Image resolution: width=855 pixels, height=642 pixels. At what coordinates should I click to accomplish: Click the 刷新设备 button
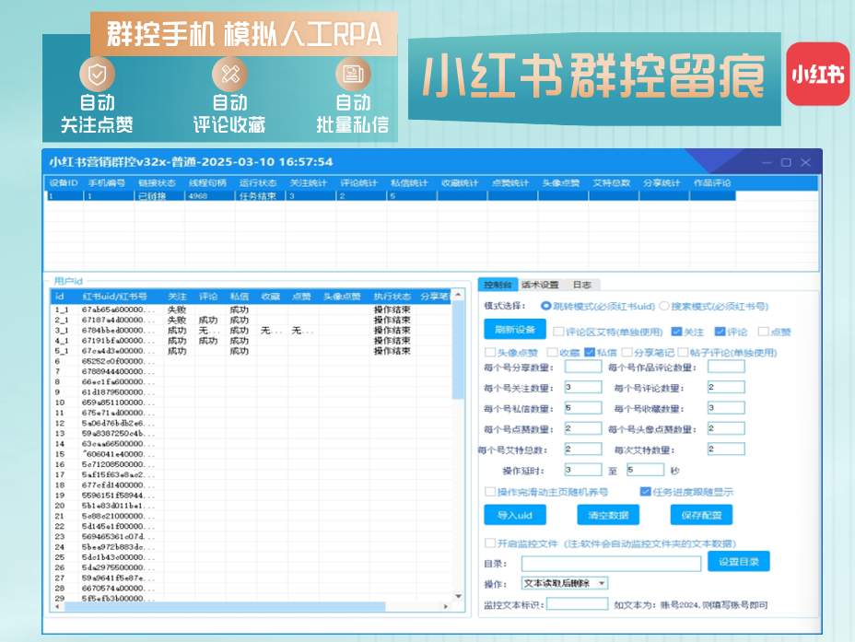(x=515, y=330)
